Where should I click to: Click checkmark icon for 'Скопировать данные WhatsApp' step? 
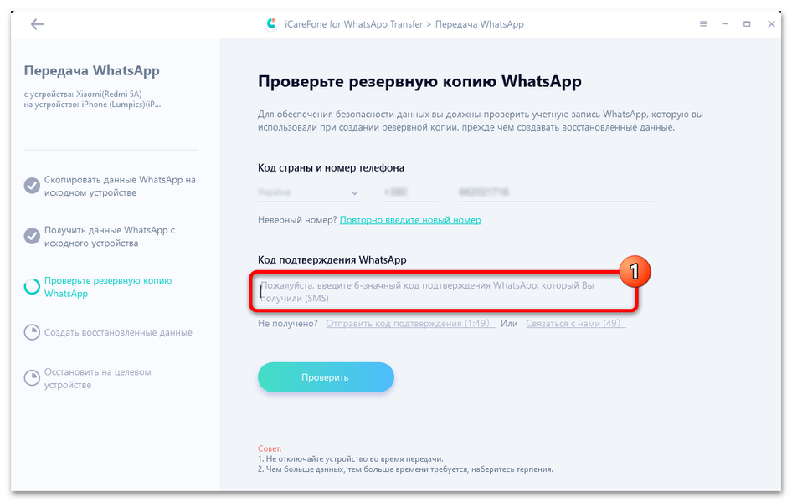(x=32, y=186)
